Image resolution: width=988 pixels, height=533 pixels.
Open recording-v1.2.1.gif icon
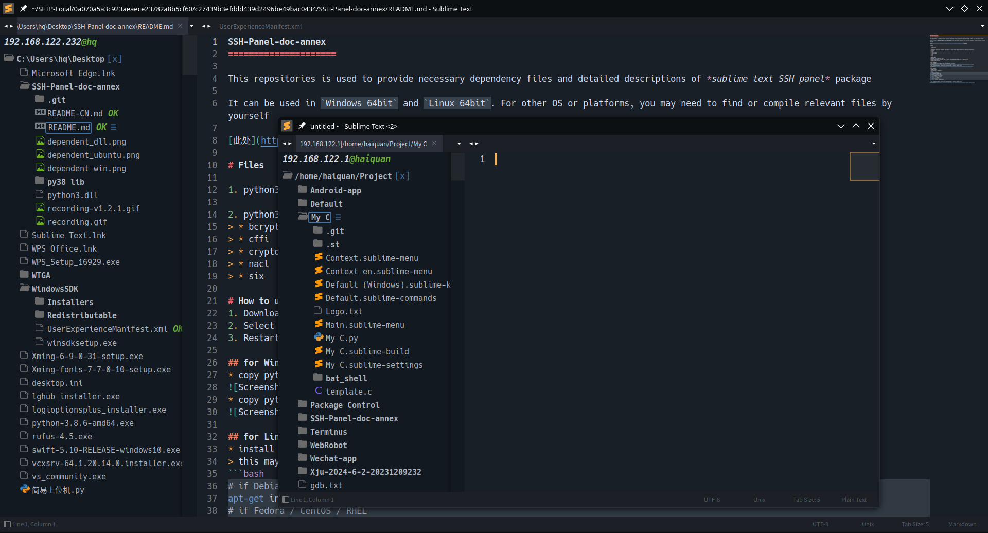[40, 207]
